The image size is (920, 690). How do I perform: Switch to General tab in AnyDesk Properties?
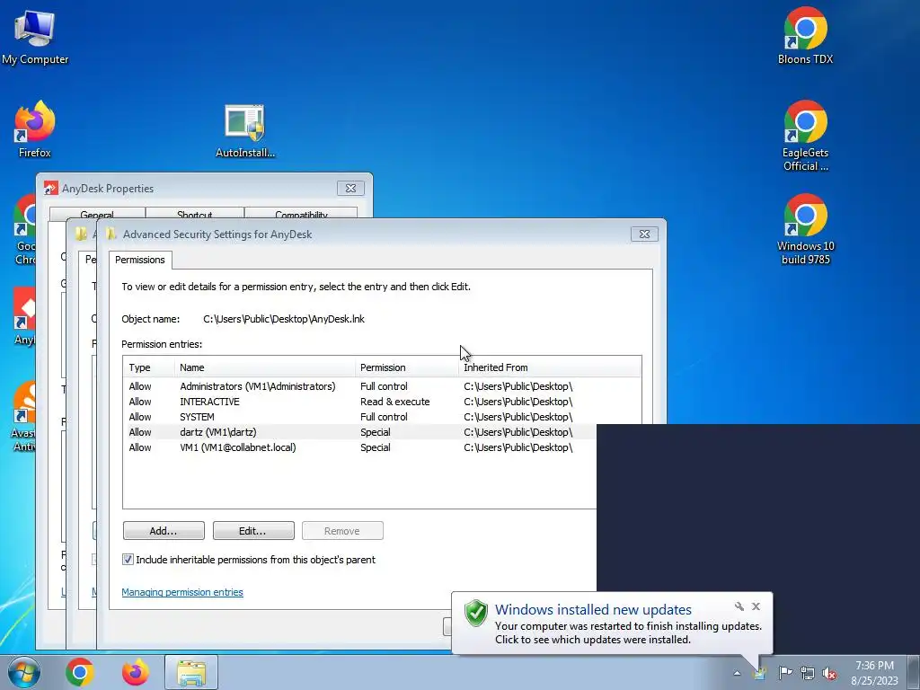[97, 214]
